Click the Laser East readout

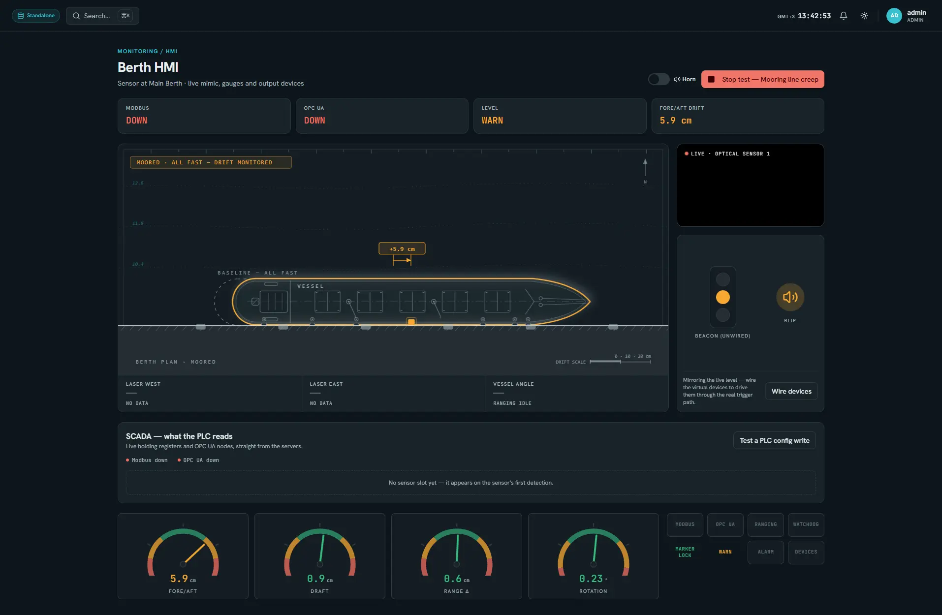tap(393, 394)
